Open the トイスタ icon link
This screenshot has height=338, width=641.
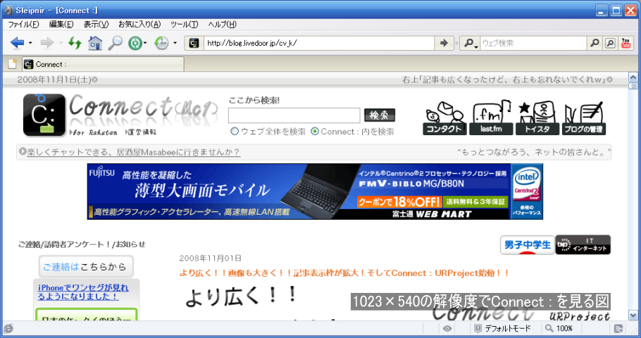point(537,118)
